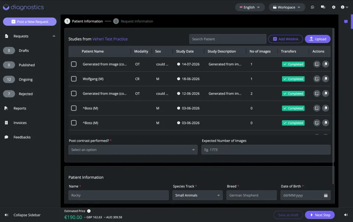
Task: Click the patient Name field
Action: [x=118, y=195]
